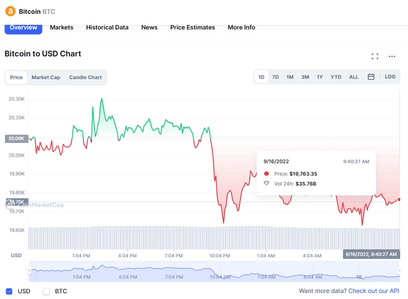Image resolution: width=408 pixels, height=299 pixels.
Task: Click the Bitcoin to USD Chart heading
Action: click(x=43, y=53)
